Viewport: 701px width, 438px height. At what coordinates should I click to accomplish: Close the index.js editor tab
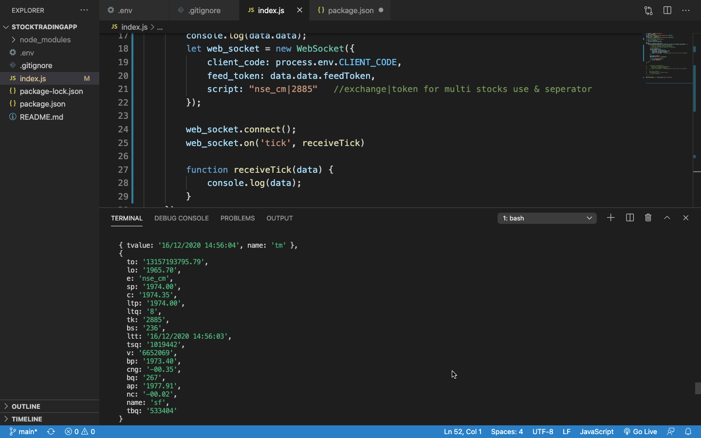[x=299, y=10]
